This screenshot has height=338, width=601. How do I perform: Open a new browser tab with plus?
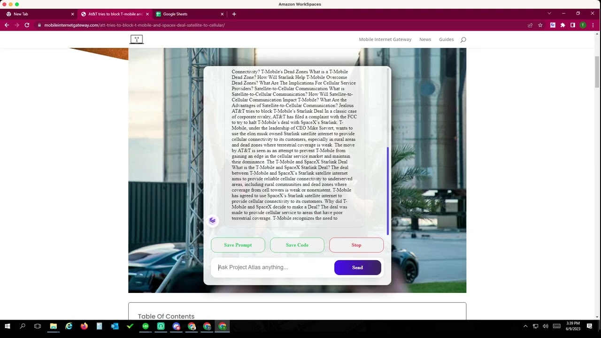pyautogui.click(x=234, y=14)
